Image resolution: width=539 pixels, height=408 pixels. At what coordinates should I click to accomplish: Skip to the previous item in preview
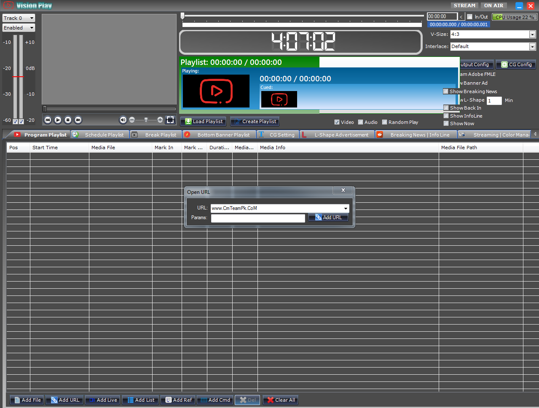48,120
